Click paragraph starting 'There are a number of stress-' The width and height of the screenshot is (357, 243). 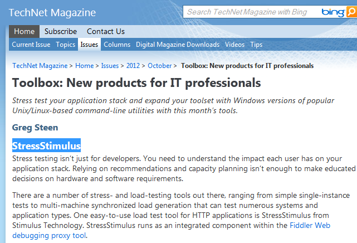click(x=181, y=215)
